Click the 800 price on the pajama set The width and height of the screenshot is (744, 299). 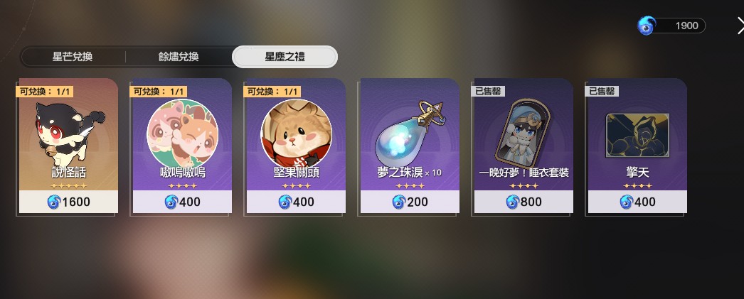point(524,202)
